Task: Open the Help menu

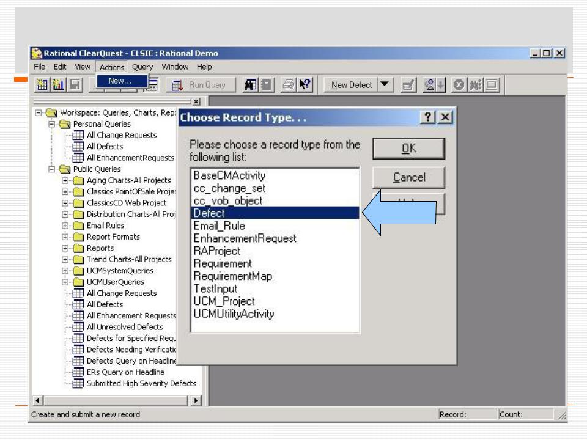Action: point(204,67)
